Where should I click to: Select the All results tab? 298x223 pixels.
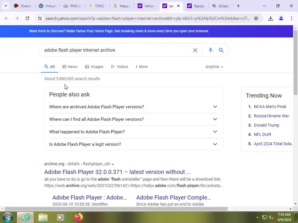tap(49, 66)
